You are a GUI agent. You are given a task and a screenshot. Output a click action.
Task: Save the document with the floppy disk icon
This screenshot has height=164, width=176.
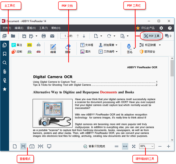pyautogui.click(x=24, y=36)
